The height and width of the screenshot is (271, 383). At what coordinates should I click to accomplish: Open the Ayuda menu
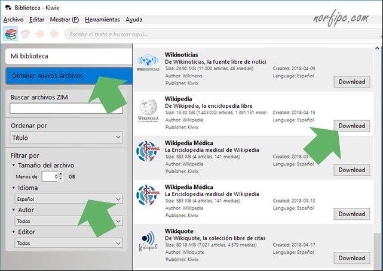click(134, 20)
